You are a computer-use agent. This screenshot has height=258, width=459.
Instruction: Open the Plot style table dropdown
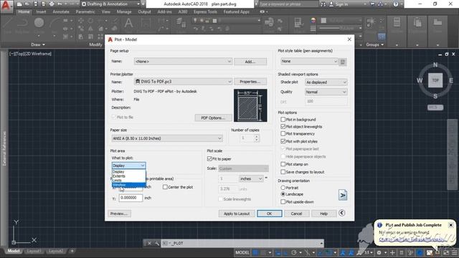click(309, 61)
